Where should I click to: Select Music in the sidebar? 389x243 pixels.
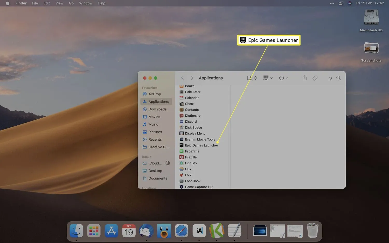(156, 124)
